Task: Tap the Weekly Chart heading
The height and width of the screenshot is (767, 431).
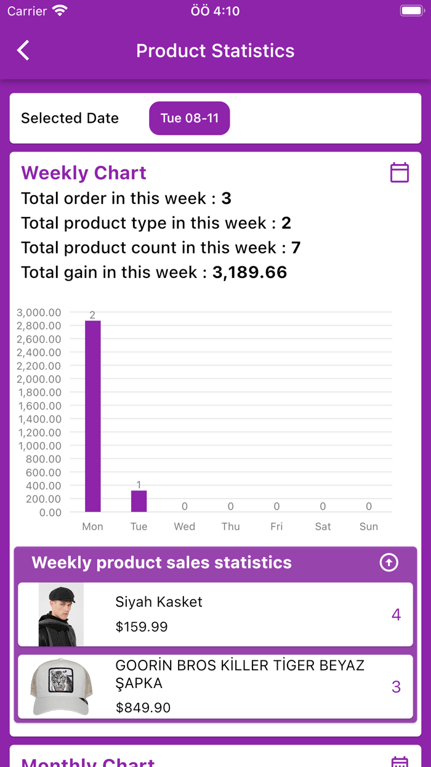Action: click(x=84, y=173)
